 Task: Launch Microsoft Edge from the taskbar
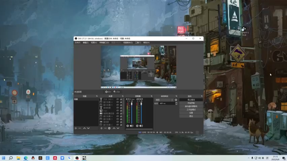click(25, 158)
